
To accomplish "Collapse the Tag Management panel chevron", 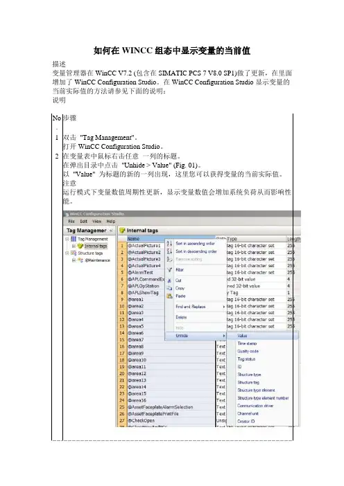I will (x=111, y=231).
